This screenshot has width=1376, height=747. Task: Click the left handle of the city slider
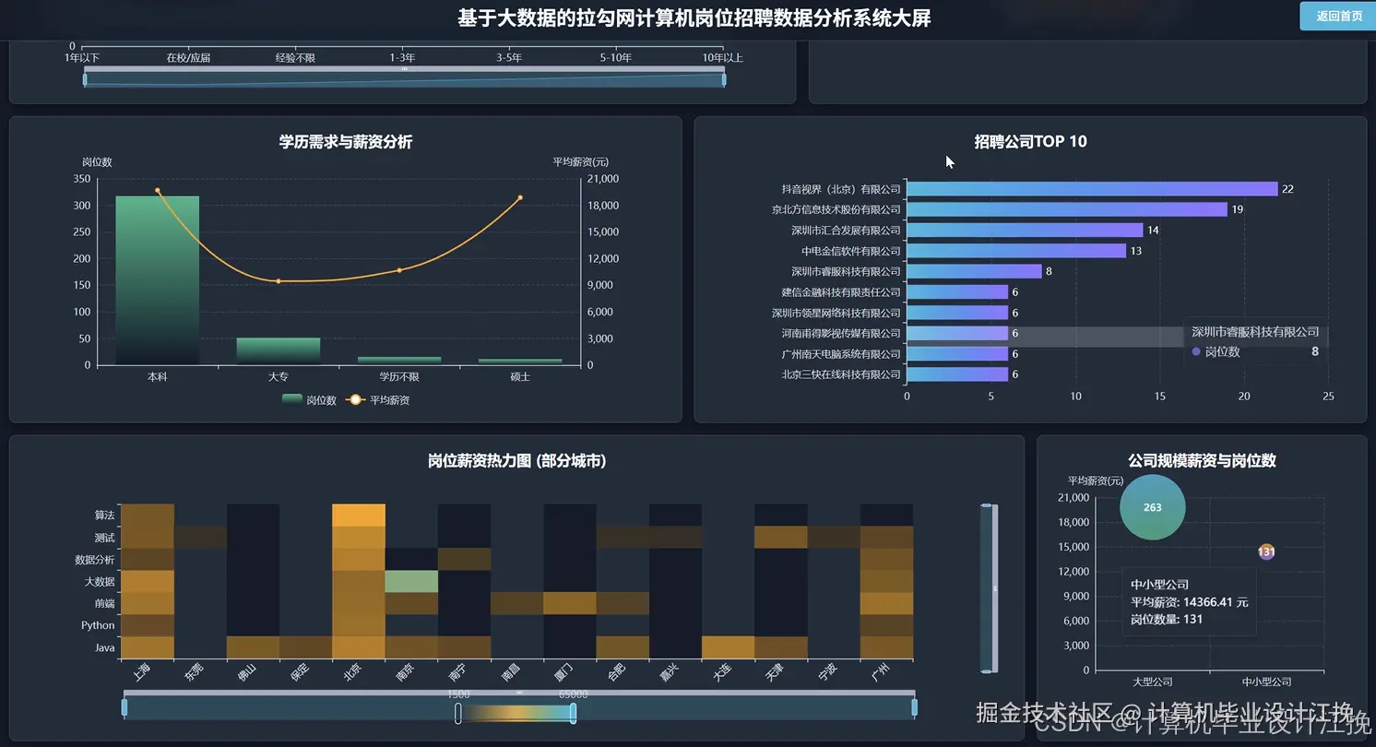pos(124,705)
